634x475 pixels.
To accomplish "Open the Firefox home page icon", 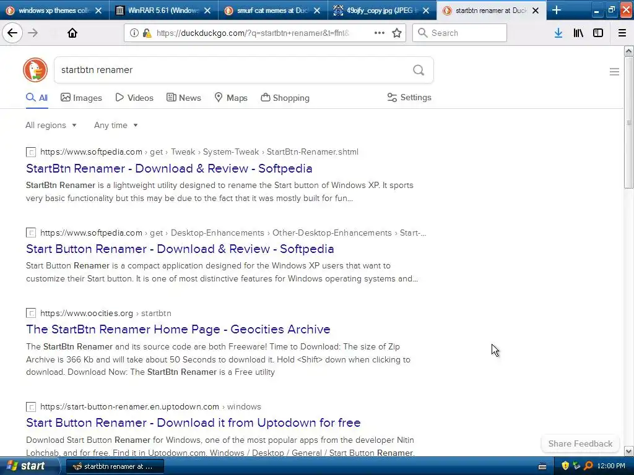I will (72, 33).
